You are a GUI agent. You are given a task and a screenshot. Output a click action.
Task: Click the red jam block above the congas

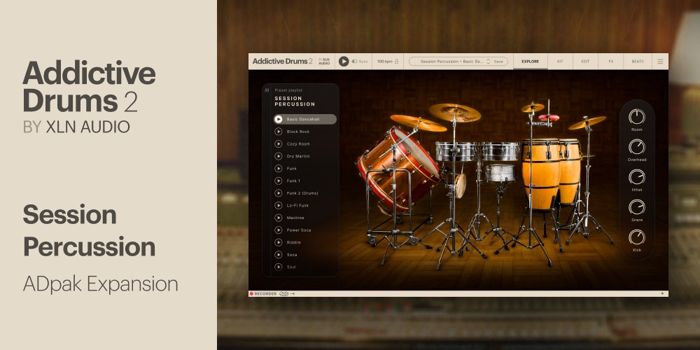549,118
